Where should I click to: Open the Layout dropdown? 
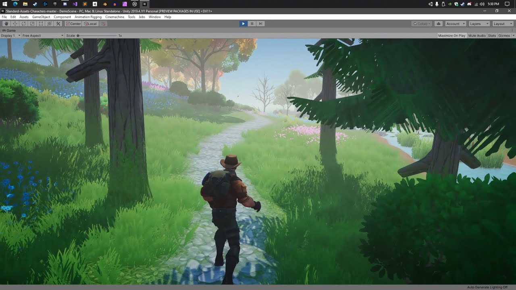click(503, 24)
